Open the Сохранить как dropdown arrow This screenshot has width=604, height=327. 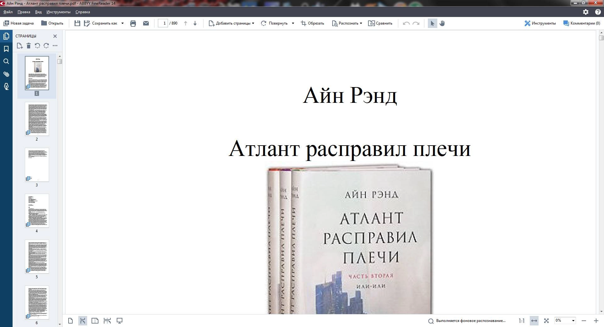point(122,23)
